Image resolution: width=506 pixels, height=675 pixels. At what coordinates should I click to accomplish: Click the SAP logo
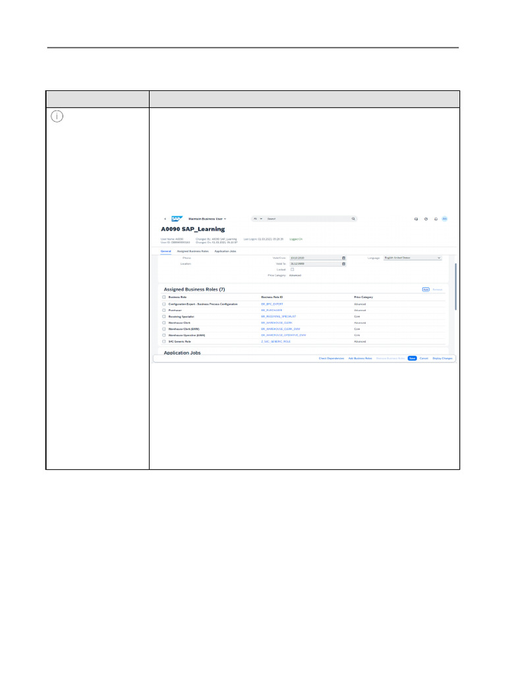coord(177,219)
